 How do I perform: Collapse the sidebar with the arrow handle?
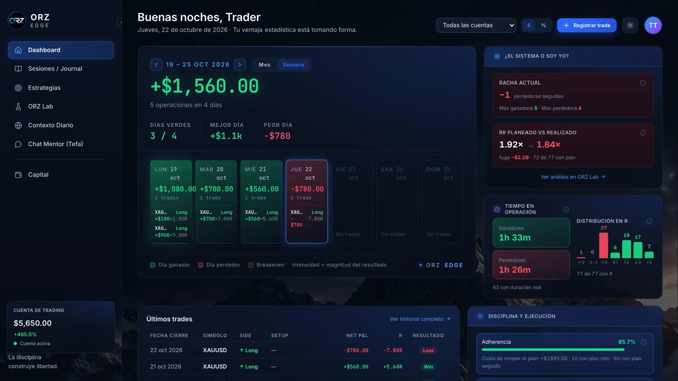click(120, 22)
